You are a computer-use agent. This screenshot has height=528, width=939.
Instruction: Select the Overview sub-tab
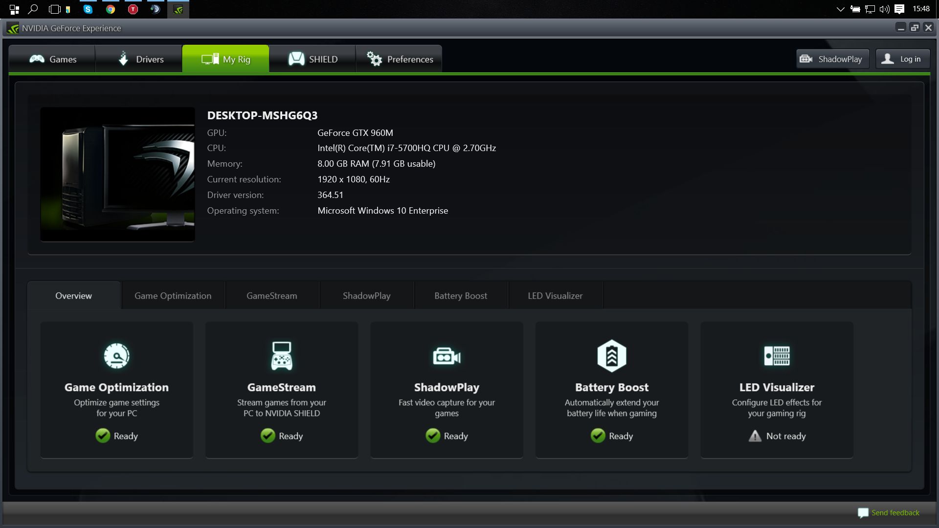tap(74, 296)
